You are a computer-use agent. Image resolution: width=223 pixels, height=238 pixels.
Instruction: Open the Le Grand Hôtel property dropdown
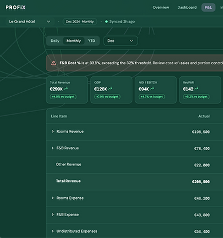(x=29, y=22)
